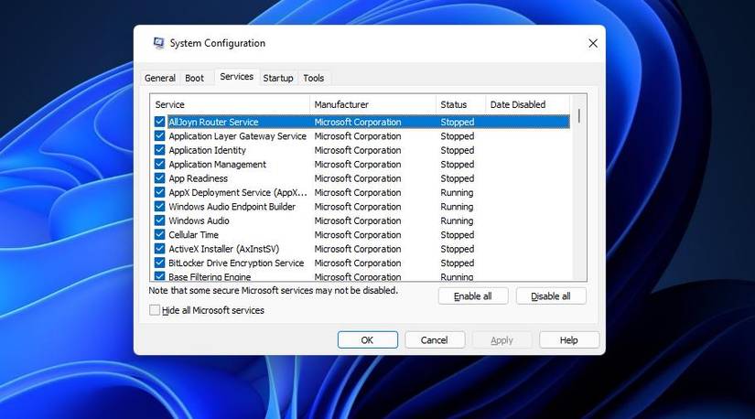Check Hide all Microsoft services
This screenshot has height=419, width=755.
(x=155, y=310)
